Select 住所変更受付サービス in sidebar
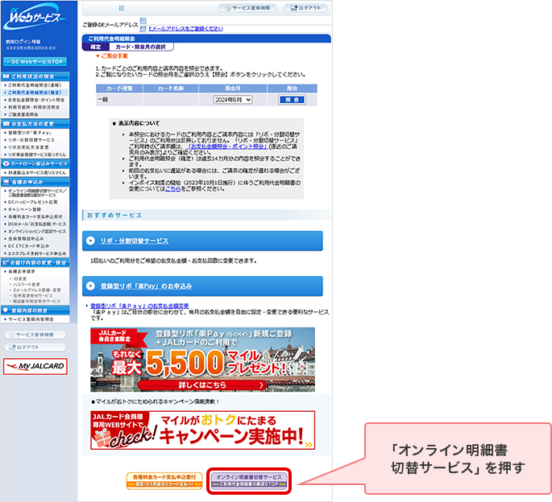The width and height of the screenshot is (552, 502). click(33, 295)
